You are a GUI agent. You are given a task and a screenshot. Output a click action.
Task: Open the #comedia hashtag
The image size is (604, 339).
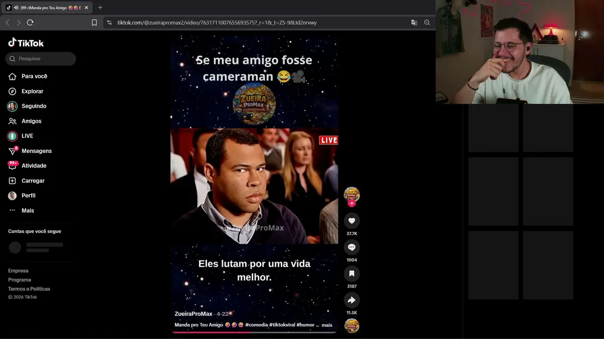256,325
